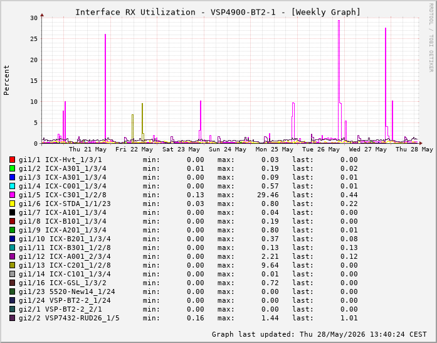Click the max value 2.21
The image size is (437, 343).
[270, 256]
